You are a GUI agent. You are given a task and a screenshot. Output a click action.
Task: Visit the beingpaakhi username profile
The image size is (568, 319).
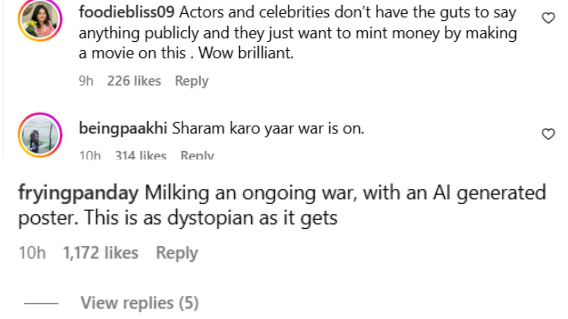(123, 128)
